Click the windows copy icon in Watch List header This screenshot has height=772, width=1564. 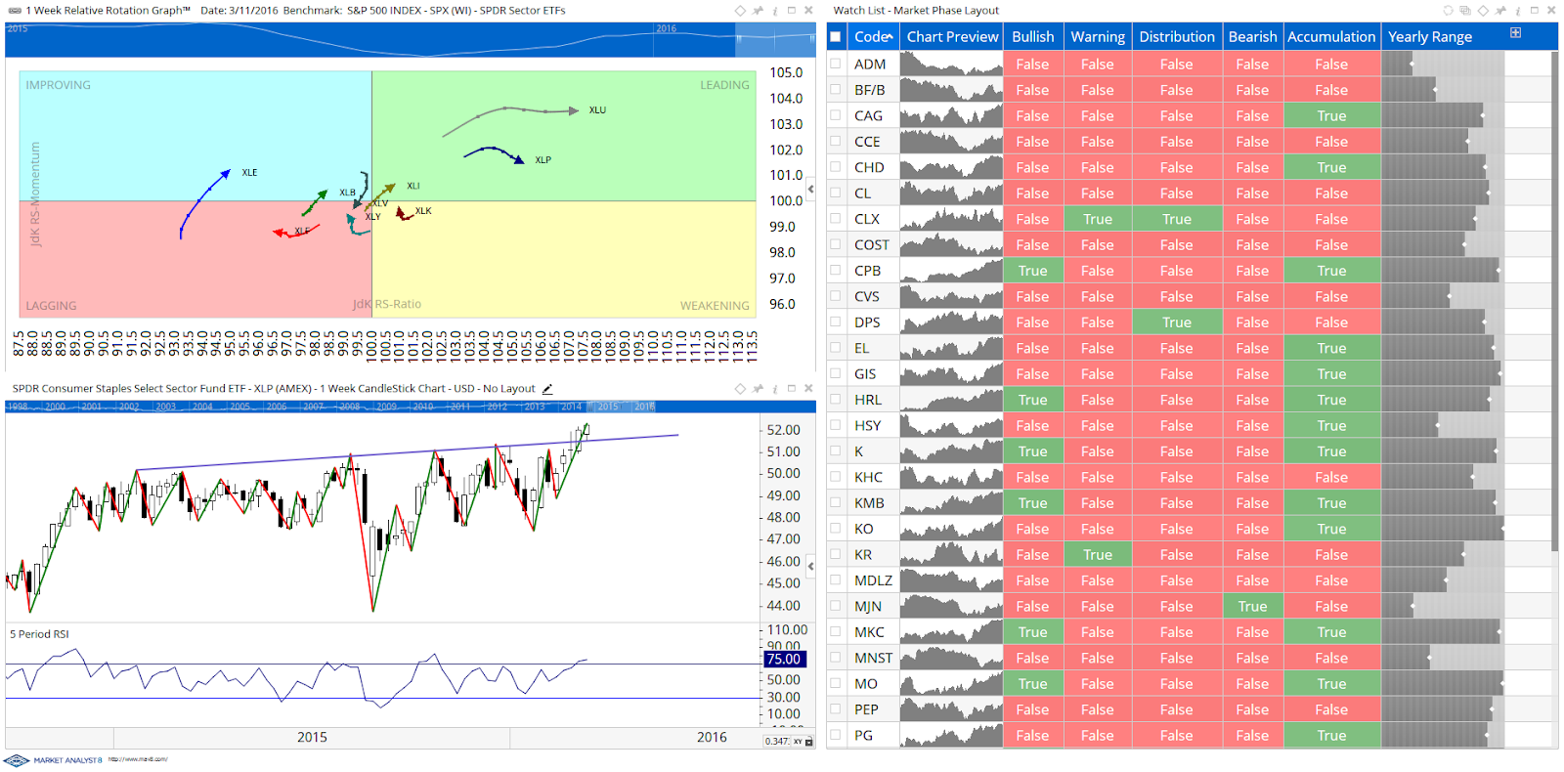click(x=1464, y=10)
